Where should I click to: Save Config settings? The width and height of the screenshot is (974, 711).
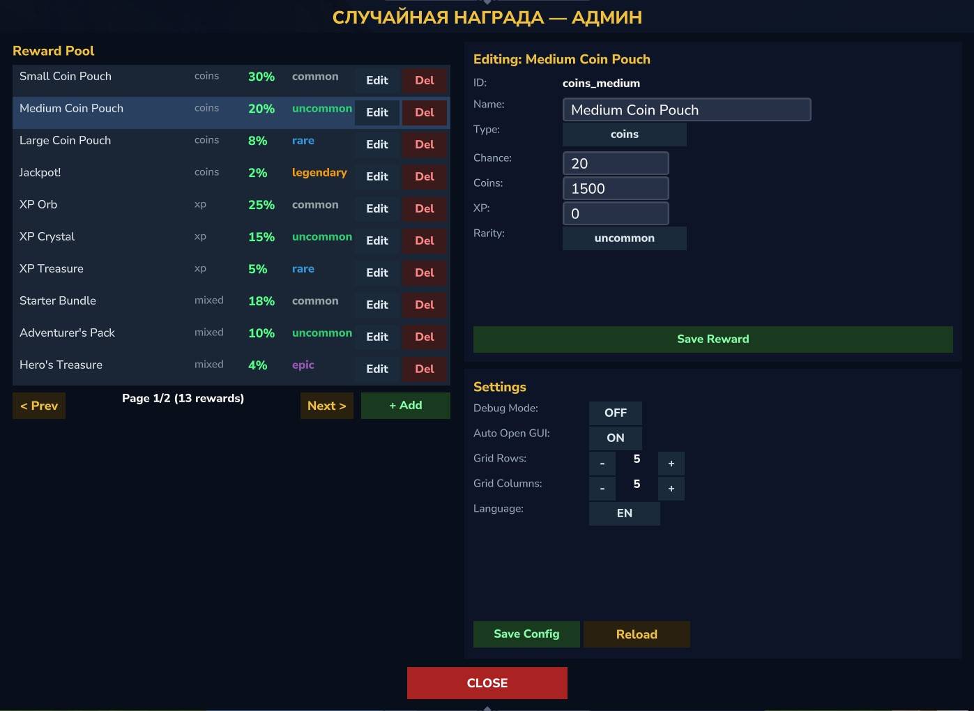point(526,634)
